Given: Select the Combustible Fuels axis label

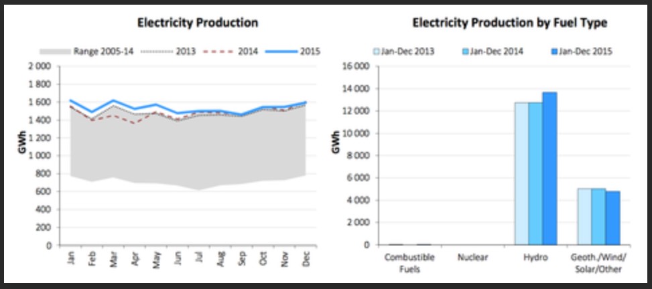Looking at the screenshot, I should pyautogui.click(x=409, y=262).
